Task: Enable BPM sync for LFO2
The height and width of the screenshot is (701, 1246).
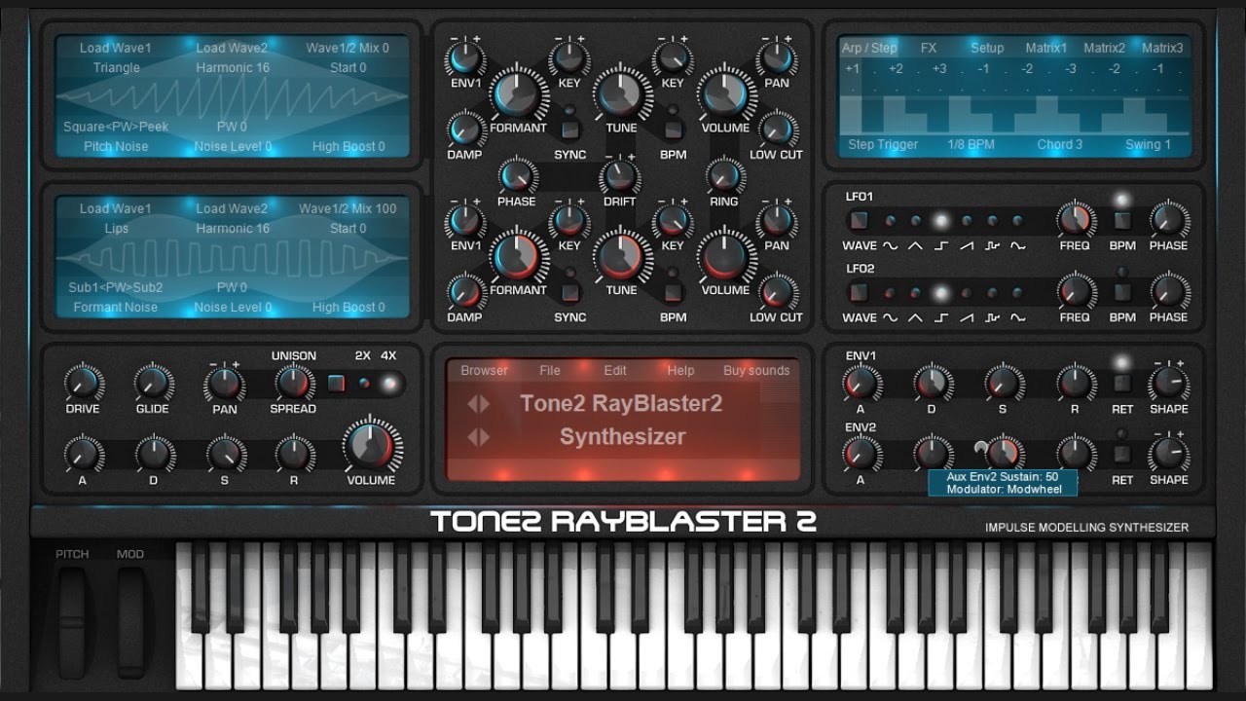Action: point(1122,292)
